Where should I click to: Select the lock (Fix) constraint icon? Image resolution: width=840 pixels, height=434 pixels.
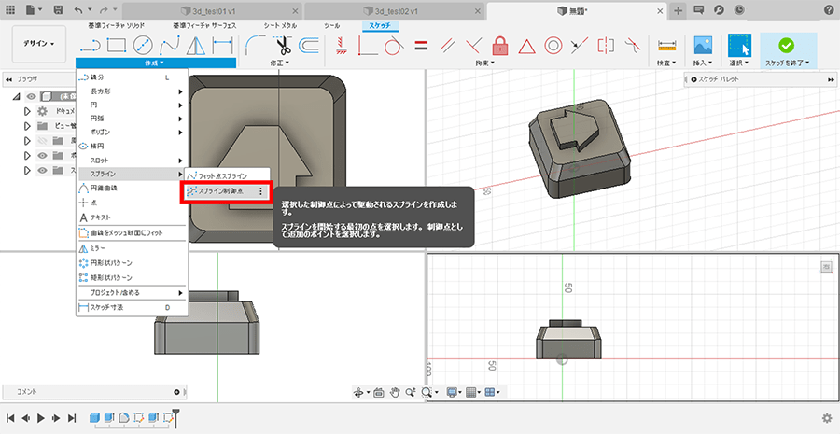(499, 45)
